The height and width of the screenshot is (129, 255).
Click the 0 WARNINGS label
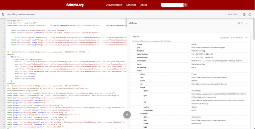[237, 38]
